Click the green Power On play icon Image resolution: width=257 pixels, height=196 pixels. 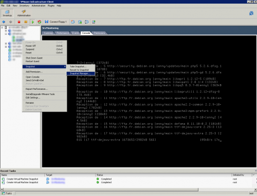32,22
